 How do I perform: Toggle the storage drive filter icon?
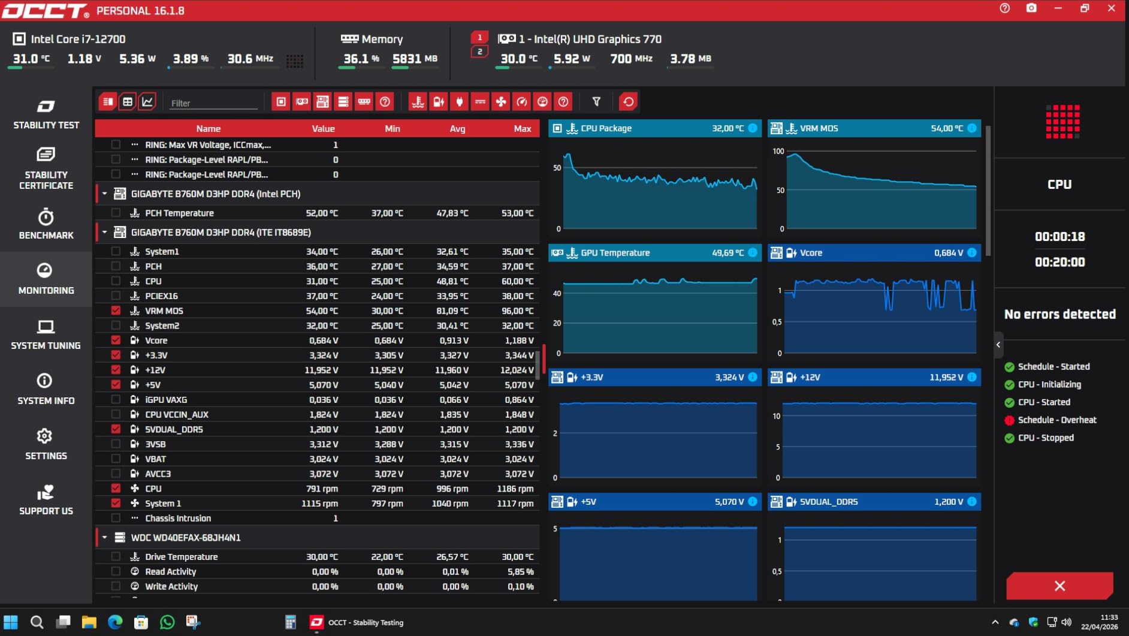[x=343, y=102]
